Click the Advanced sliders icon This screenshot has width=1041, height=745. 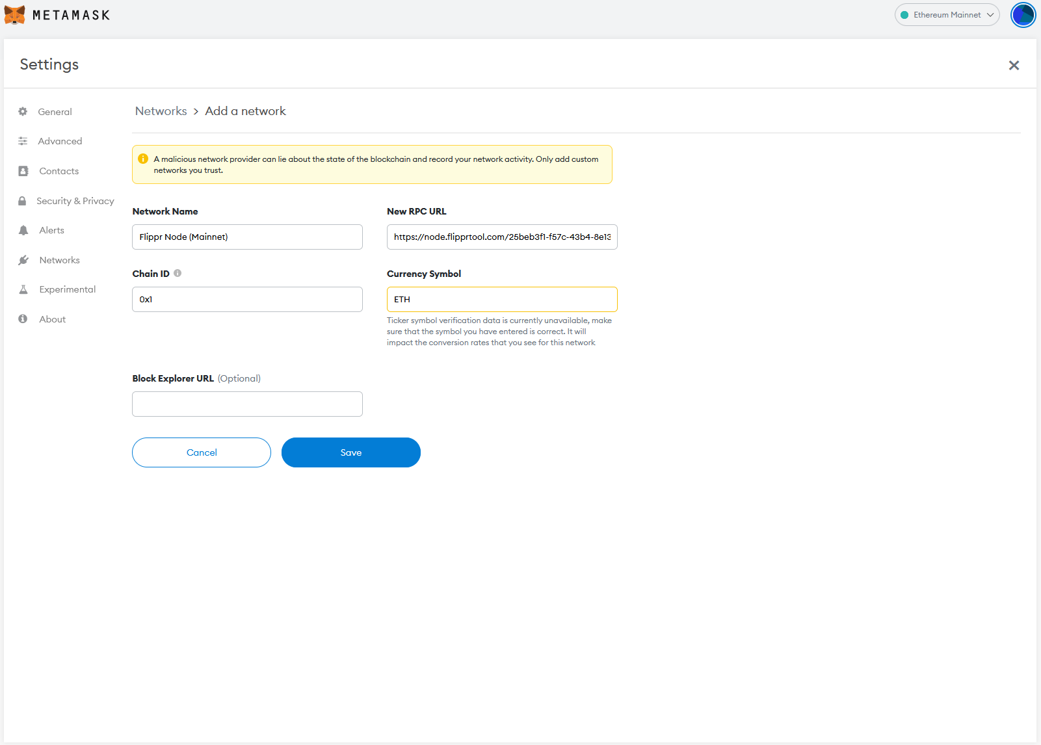click(23, 141)
